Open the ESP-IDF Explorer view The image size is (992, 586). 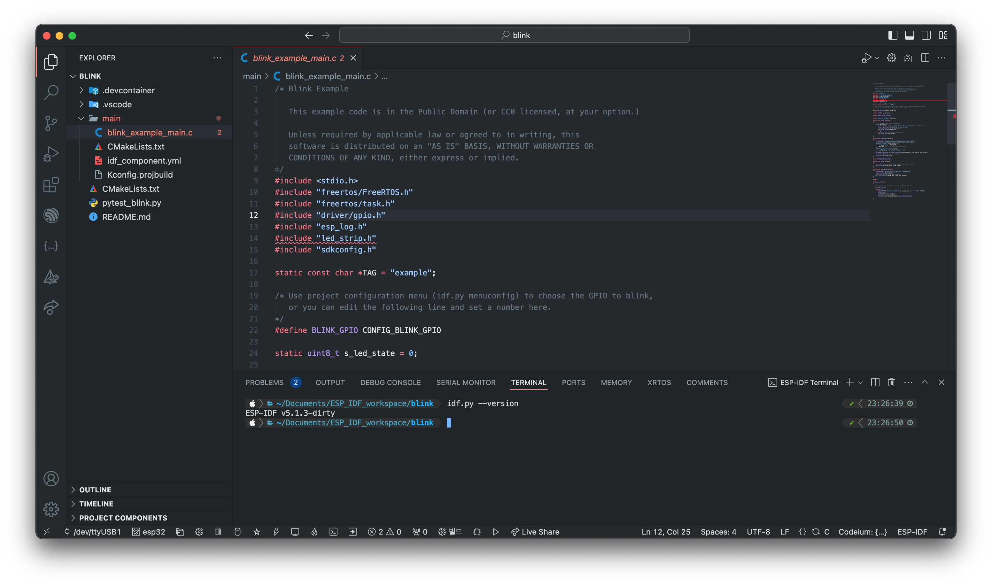point(51,216)
